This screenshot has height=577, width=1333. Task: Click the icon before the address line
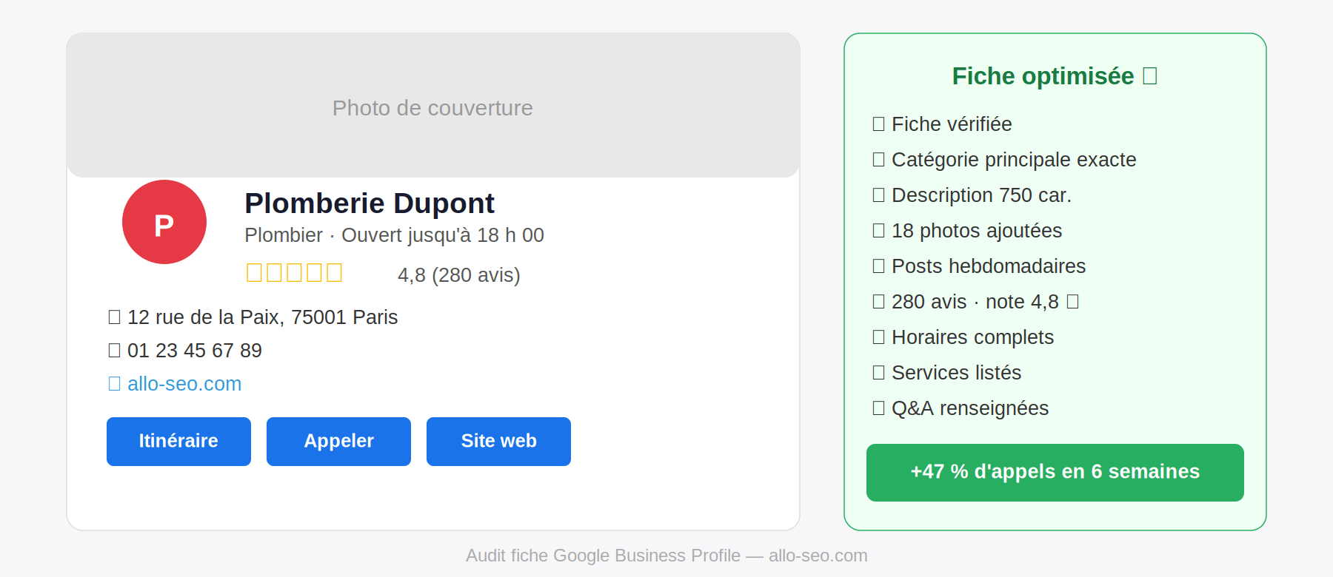[x=114, y=317]
